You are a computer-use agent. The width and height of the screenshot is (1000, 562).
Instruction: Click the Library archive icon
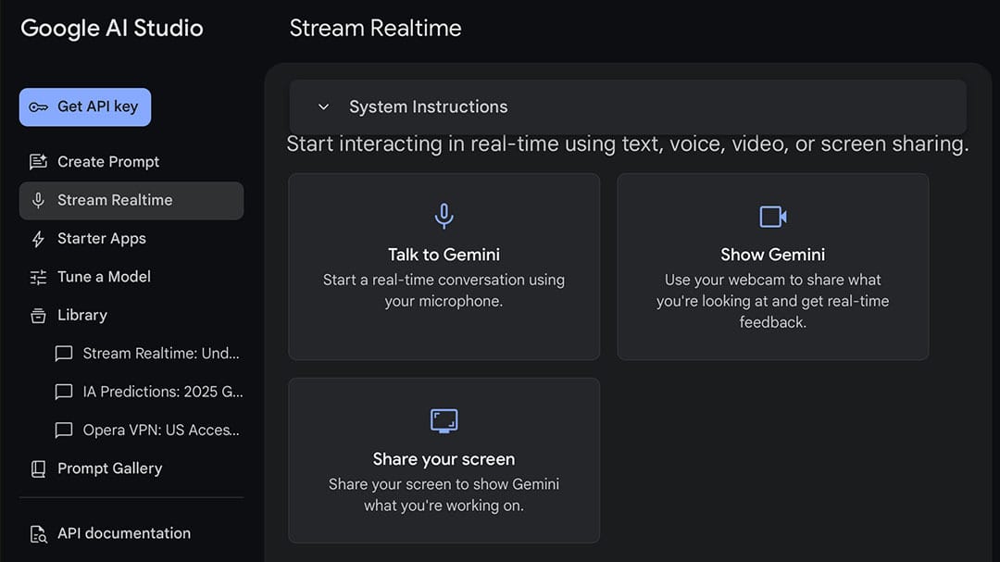38,315
